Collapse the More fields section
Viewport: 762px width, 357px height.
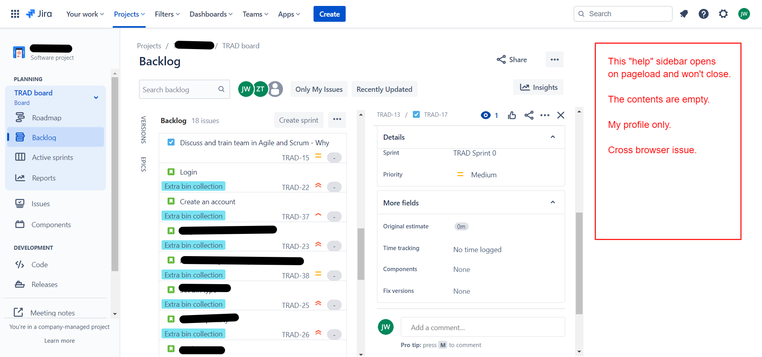coord(553,202)
